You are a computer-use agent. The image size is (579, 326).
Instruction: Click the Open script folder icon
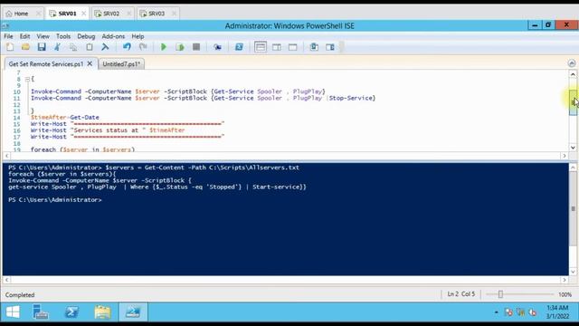(25, 47)
